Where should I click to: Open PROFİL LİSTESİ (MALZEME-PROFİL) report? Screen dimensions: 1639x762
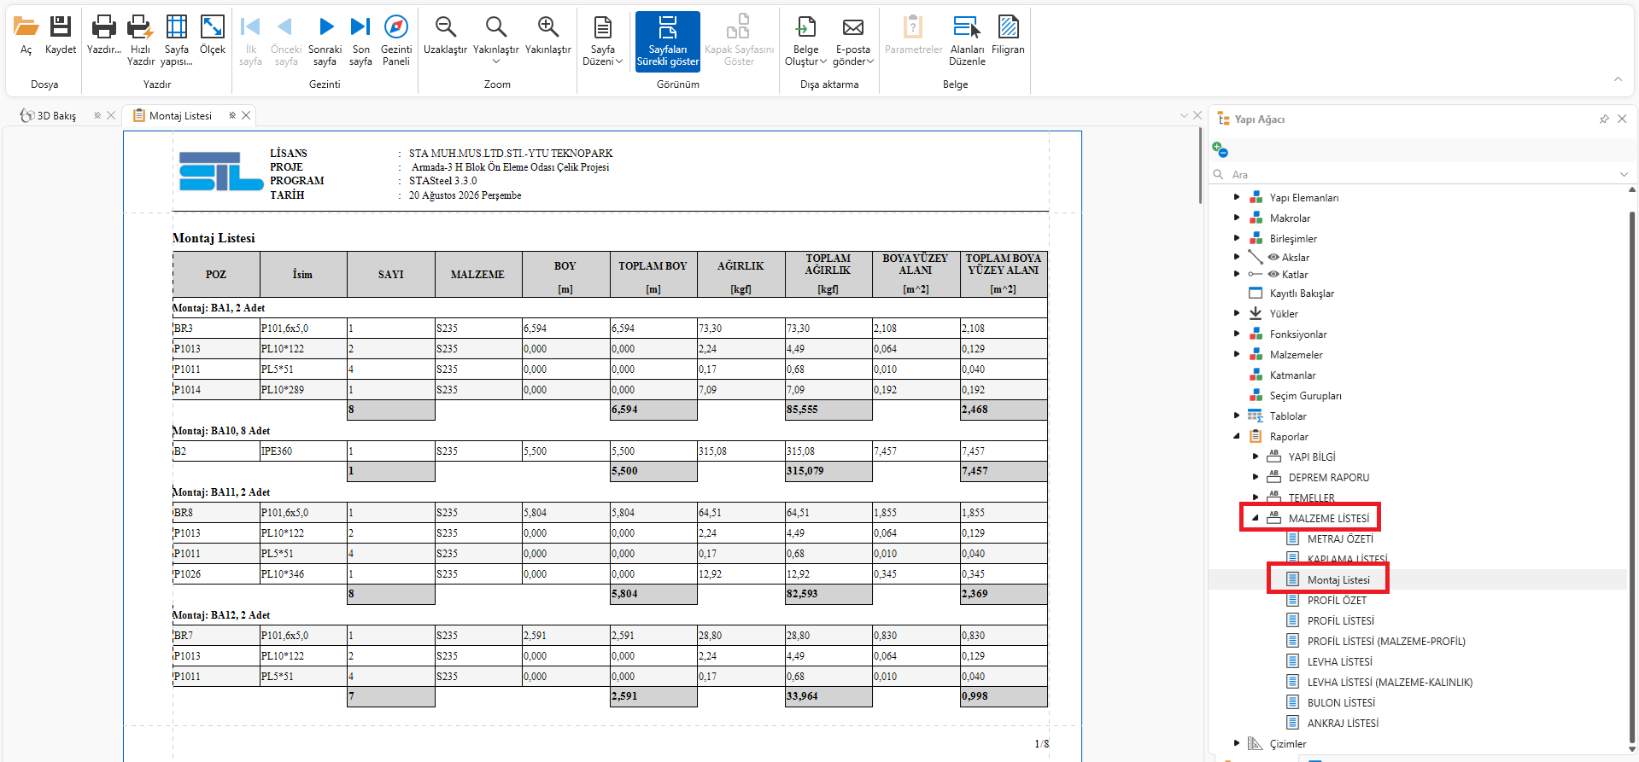1386,642
